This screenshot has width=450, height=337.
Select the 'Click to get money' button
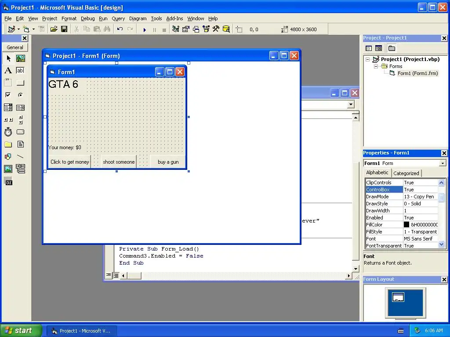70,162
